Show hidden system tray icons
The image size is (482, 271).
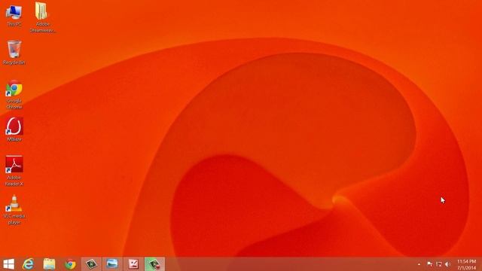pos(419,264)
